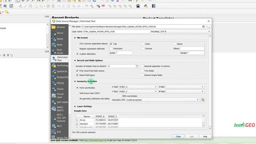Click the Quote character field
Image resolution: width=256 pixels, height=144 pixels.
click(x=124, y=53)
